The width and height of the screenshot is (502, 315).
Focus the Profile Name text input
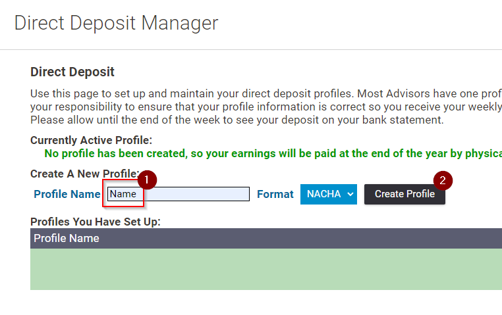tap(198, 194)
